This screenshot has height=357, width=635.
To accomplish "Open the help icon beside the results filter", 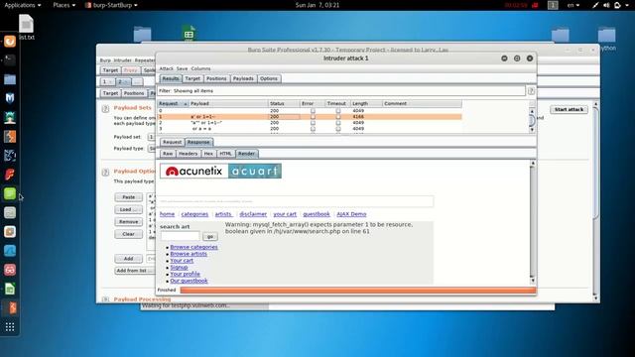I will [x=531, y=91].
